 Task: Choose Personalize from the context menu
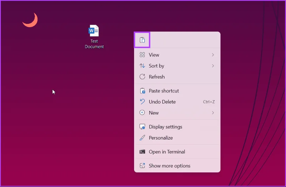click(x=177, y=138)
